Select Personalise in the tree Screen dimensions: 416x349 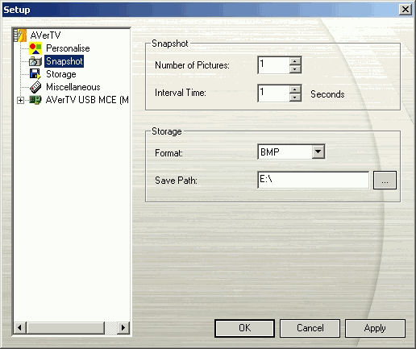(68, 48)
